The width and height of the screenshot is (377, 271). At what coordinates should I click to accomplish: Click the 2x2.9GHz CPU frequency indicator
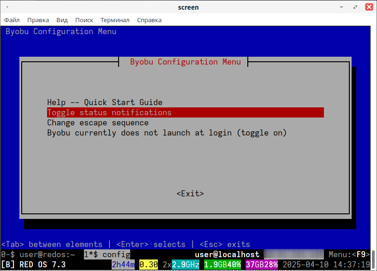tap(181, 265)
